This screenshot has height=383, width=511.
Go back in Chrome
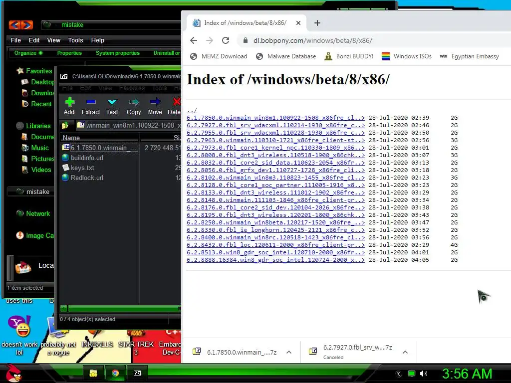194,40
